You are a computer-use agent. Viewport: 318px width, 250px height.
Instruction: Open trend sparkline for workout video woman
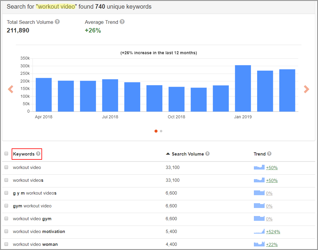pyautogui.click(x=259, y=244)
